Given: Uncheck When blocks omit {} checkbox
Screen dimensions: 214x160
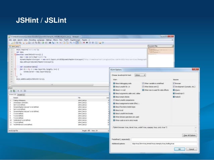Looking at the screenshot, I should [x=143, y=87].
